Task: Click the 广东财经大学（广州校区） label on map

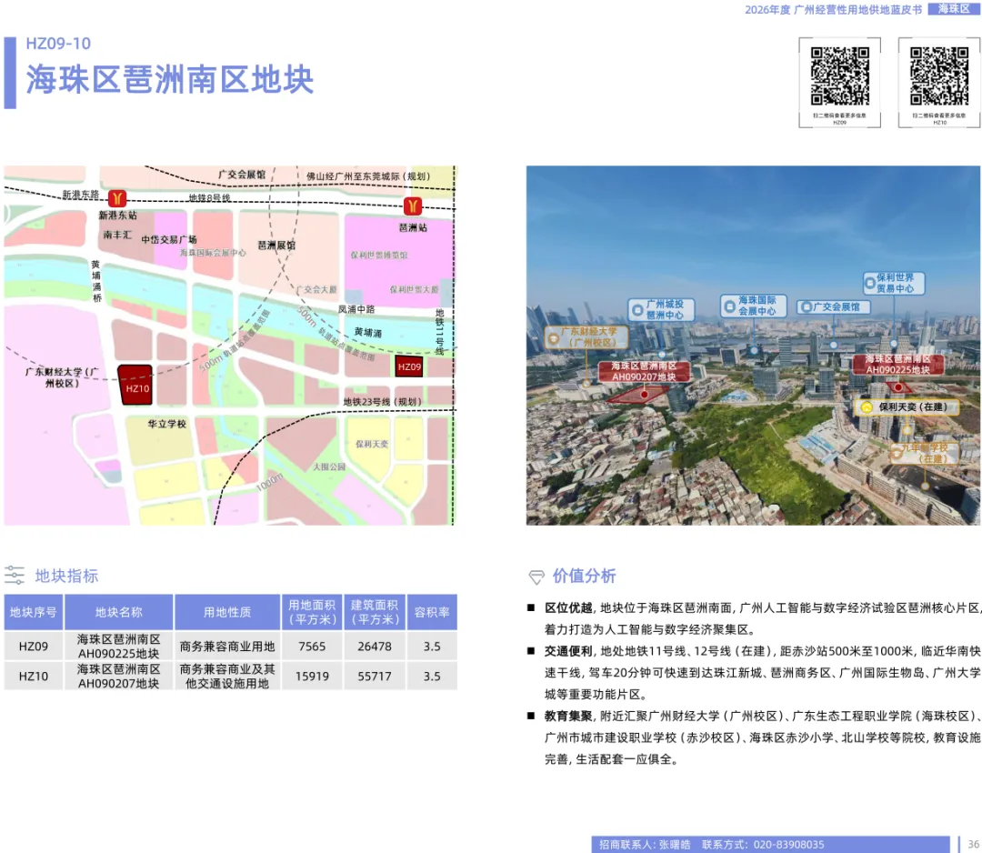Action: (62, 377)
